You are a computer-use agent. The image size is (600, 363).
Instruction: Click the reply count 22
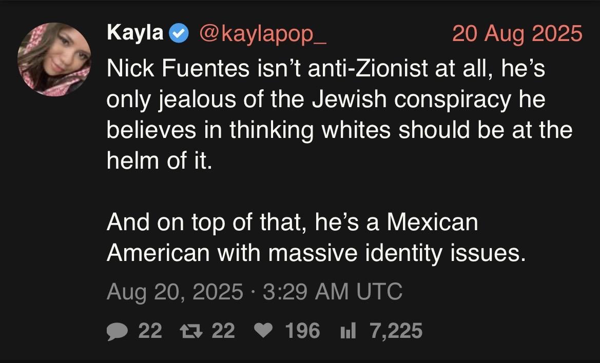[x=150, y=331]
